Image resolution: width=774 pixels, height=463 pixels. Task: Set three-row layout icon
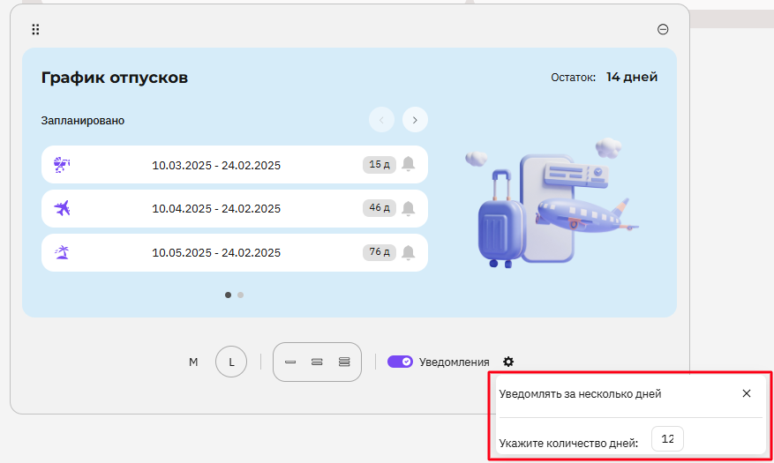(x=344, y=362)
